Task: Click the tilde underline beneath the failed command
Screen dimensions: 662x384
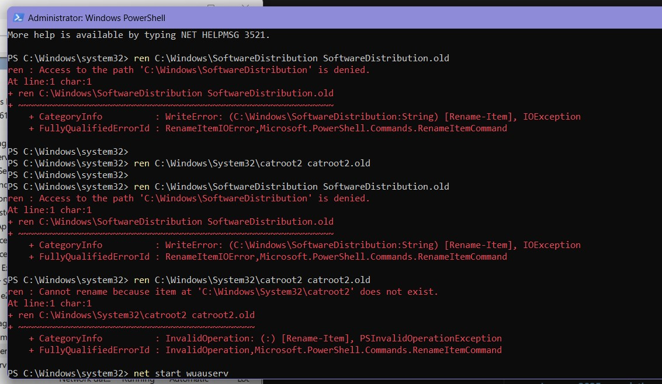Action: pyautogui.click(x=175, y=104)
